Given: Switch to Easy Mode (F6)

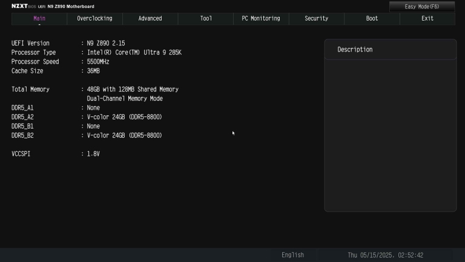Looking at the screenshot, I should click(x=421, y=7).
